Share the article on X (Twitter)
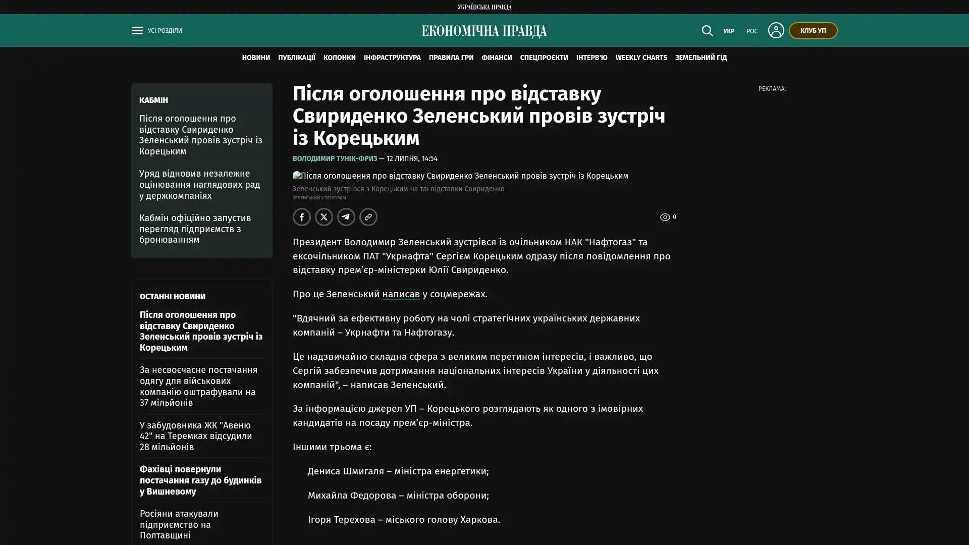The width and height of the screenshot is (969, 545). coord(324,217)
